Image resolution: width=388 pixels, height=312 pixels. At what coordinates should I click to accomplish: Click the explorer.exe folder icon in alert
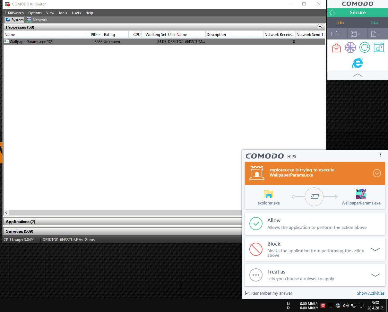268,194
